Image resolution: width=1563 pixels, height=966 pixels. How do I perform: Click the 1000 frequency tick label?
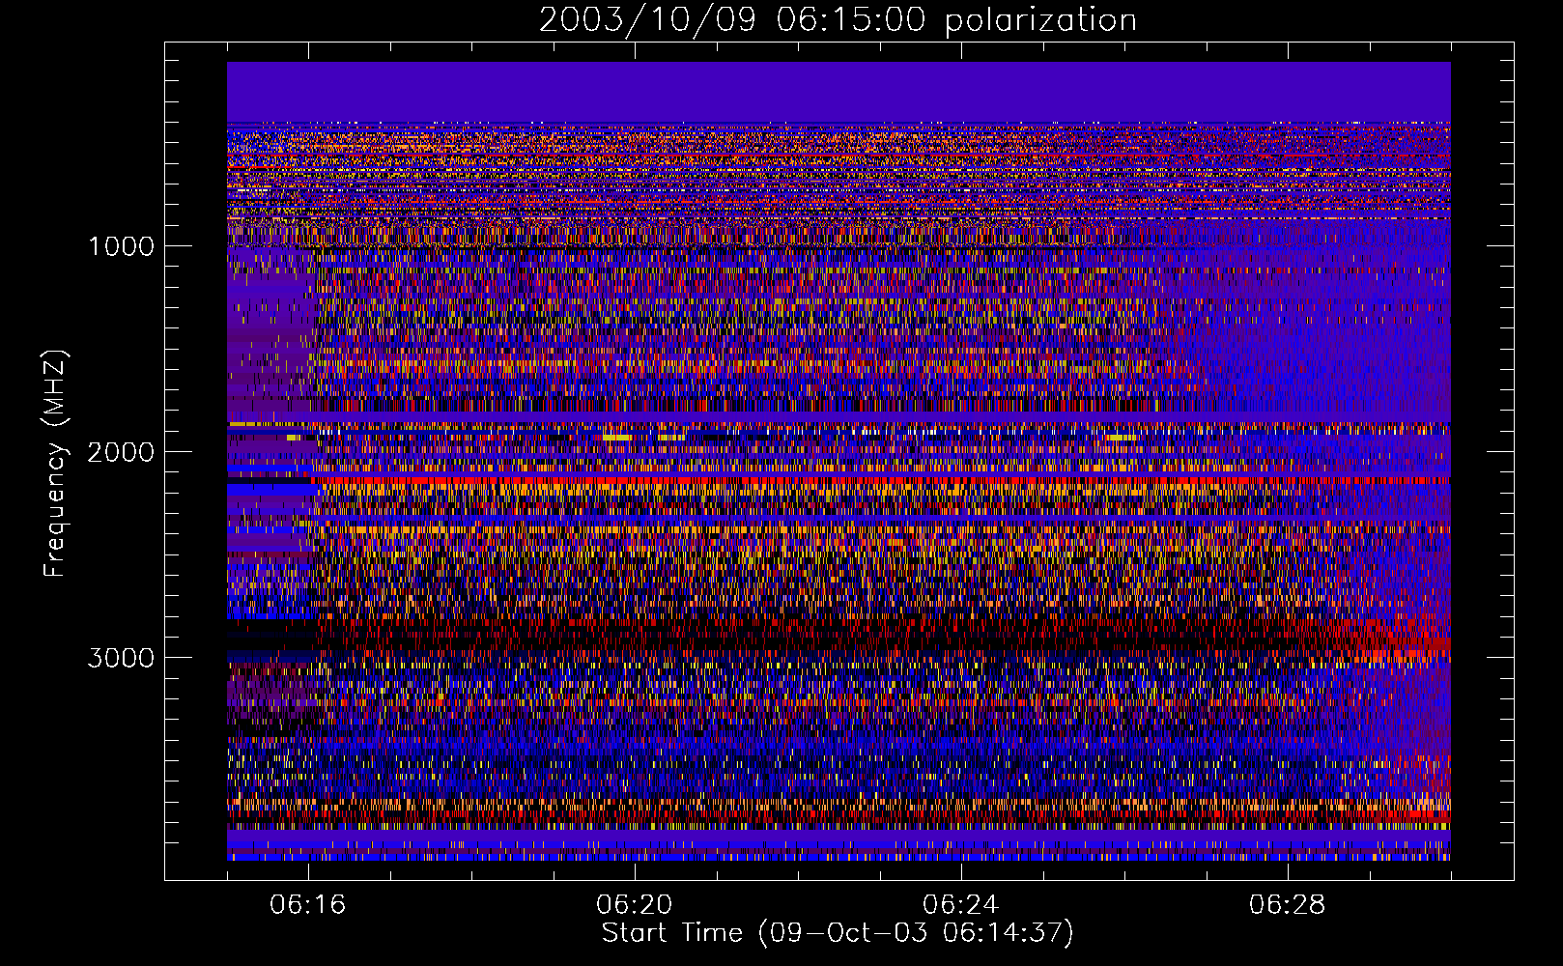[x=121, y=246]
